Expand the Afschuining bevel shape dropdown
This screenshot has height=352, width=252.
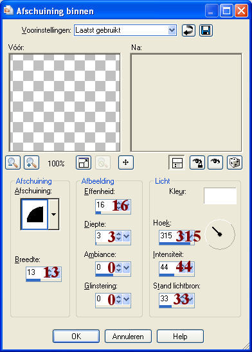(54, 215)
